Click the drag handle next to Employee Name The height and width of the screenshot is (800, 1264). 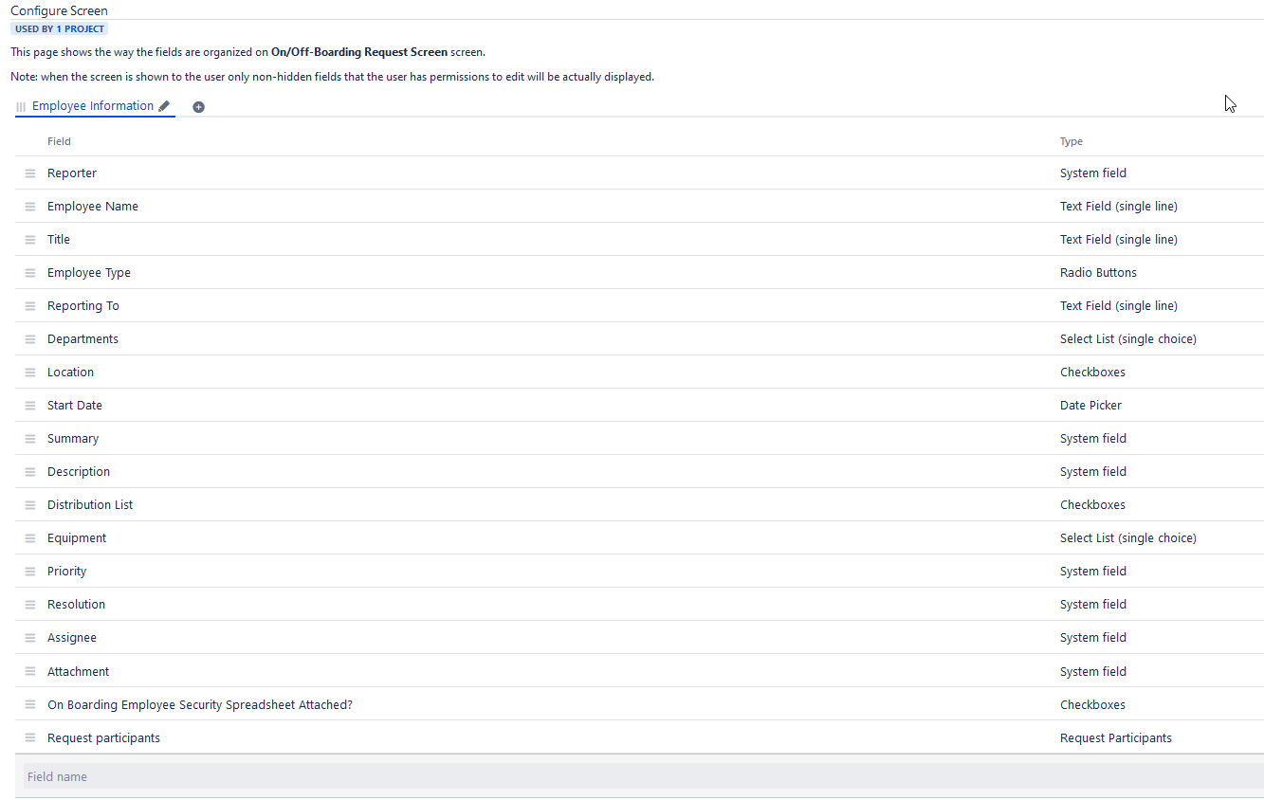coord(30,207)
